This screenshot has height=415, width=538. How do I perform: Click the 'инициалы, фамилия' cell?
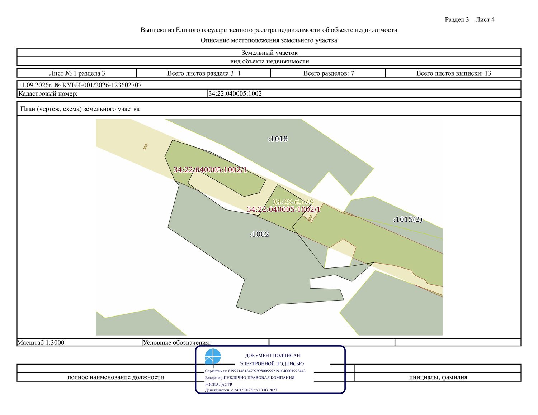438,377
